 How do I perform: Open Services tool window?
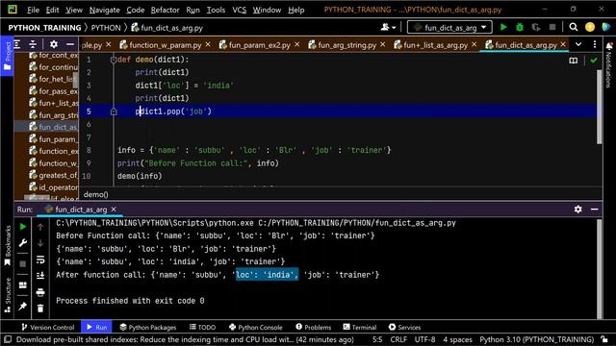click(404, 327)
